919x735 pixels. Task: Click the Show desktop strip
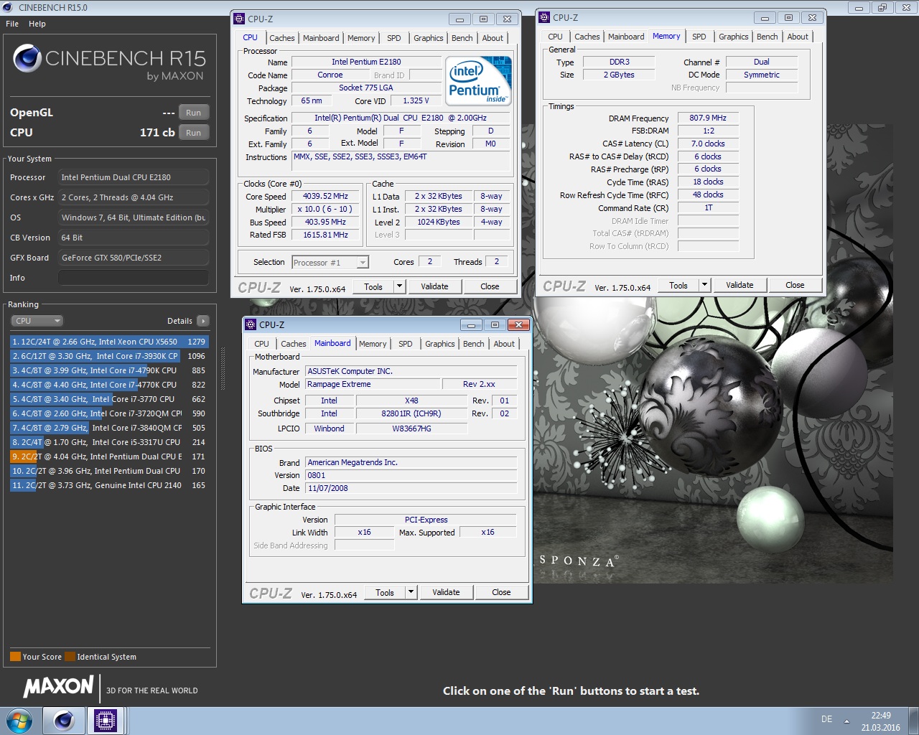(913, 721)
